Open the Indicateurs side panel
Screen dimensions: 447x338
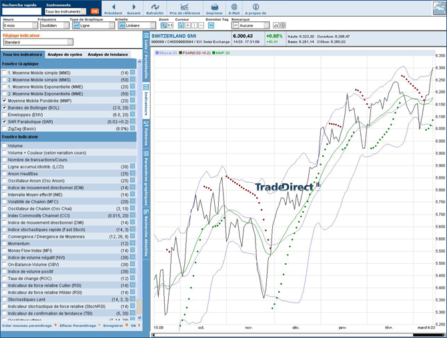[145, 101]
